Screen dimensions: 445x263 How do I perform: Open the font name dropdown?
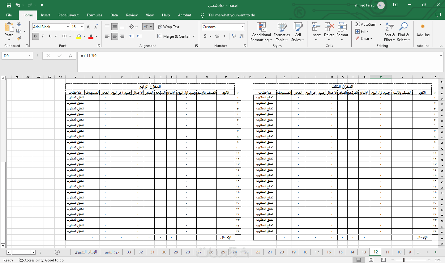pos(68,27)
